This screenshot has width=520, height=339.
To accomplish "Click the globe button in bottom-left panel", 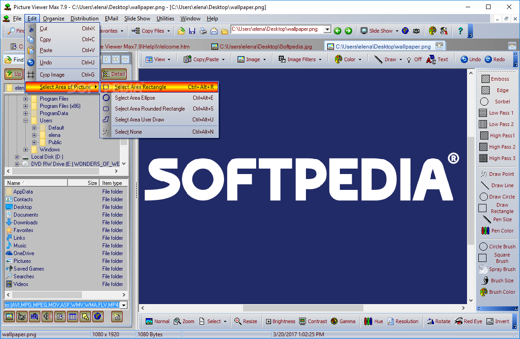I will [97, 317].
